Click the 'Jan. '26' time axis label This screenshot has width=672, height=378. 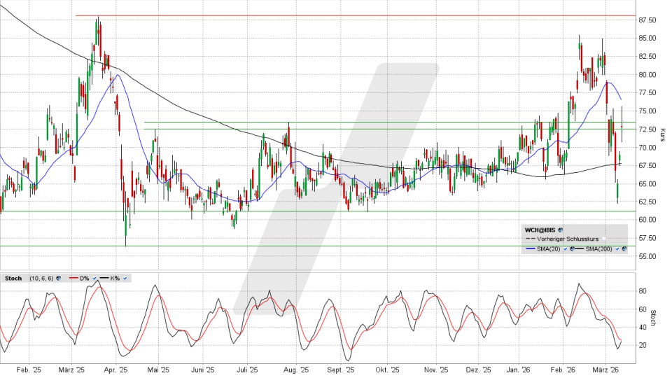tap(519, 370)
